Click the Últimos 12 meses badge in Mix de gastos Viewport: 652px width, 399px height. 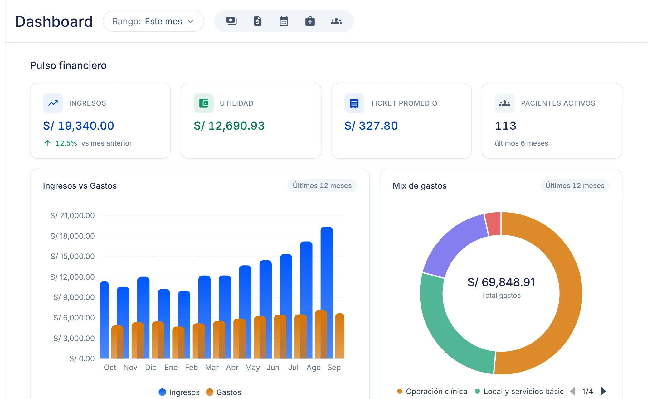tap(575, 185)
